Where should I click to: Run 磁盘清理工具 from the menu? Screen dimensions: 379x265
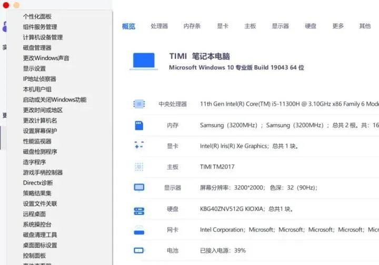[40, 235]
